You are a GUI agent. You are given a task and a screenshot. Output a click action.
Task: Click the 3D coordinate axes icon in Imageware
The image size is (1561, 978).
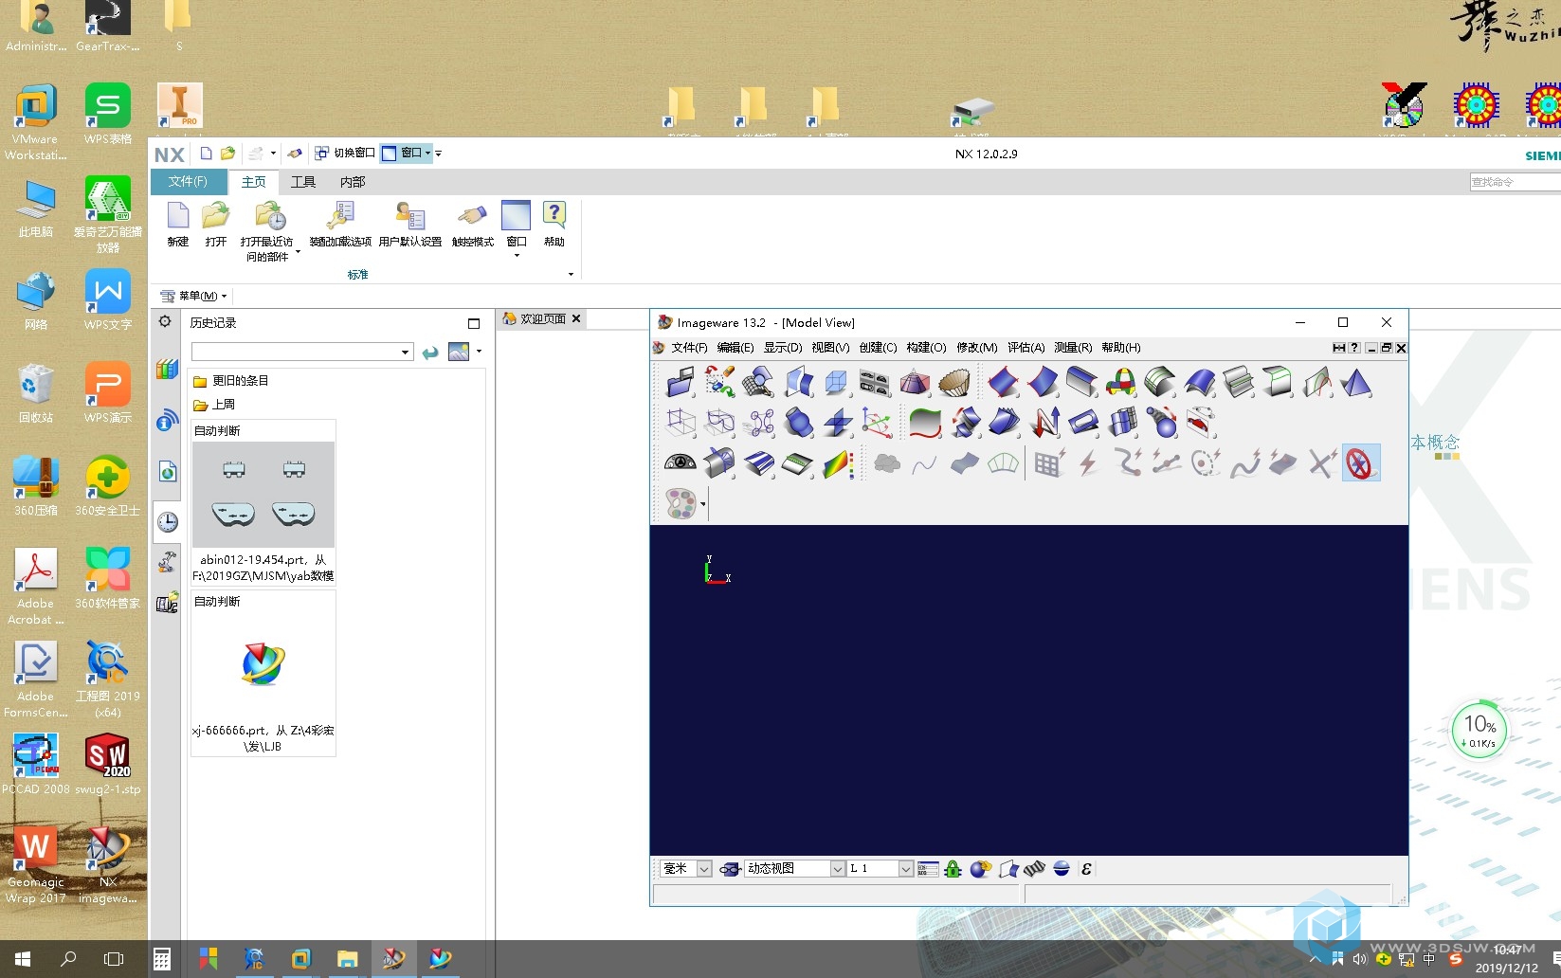point(877,423)
